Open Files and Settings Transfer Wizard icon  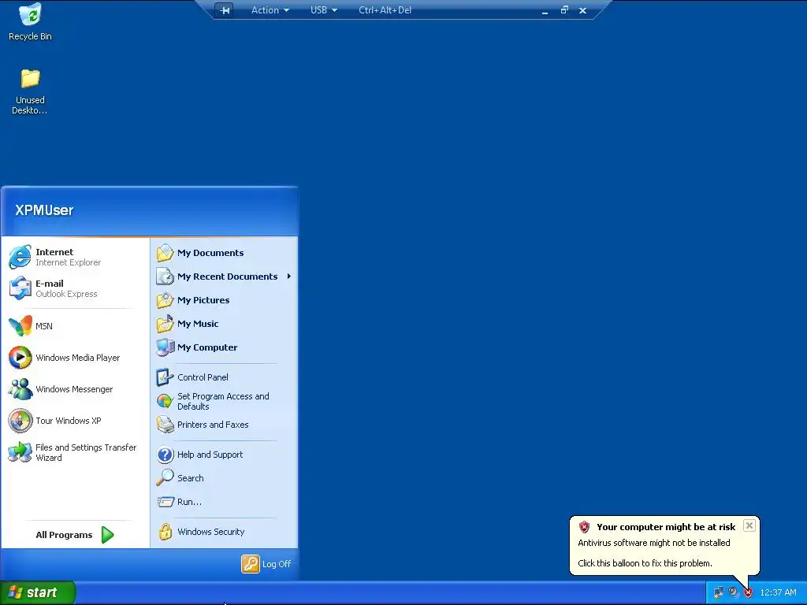(x=20, y=452)
